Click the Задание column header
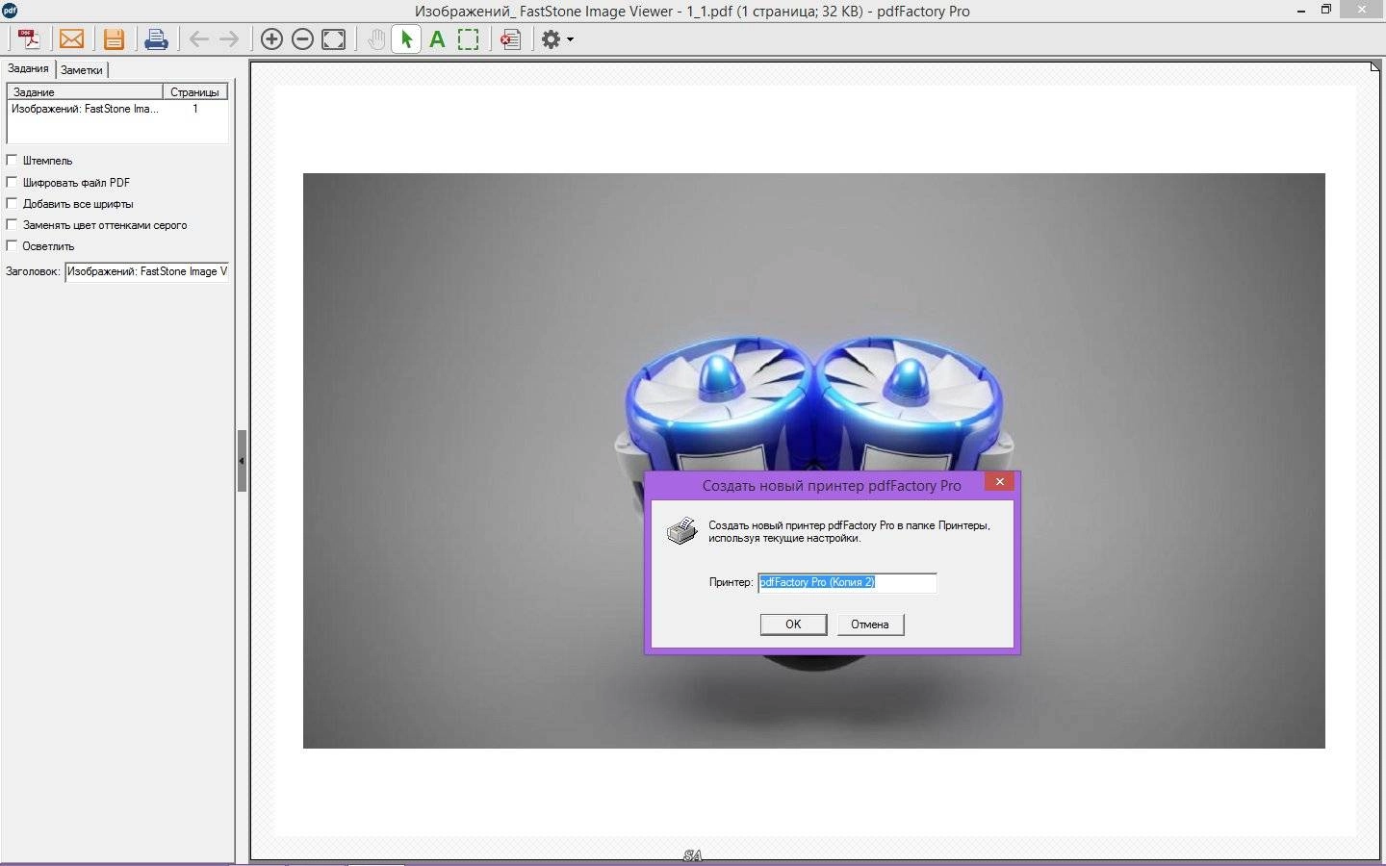Screen dimensions: 1386x866 [x=85, y=91]
